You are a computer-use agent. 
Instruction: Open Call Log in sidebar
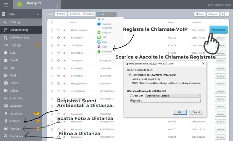pos(21,22)
